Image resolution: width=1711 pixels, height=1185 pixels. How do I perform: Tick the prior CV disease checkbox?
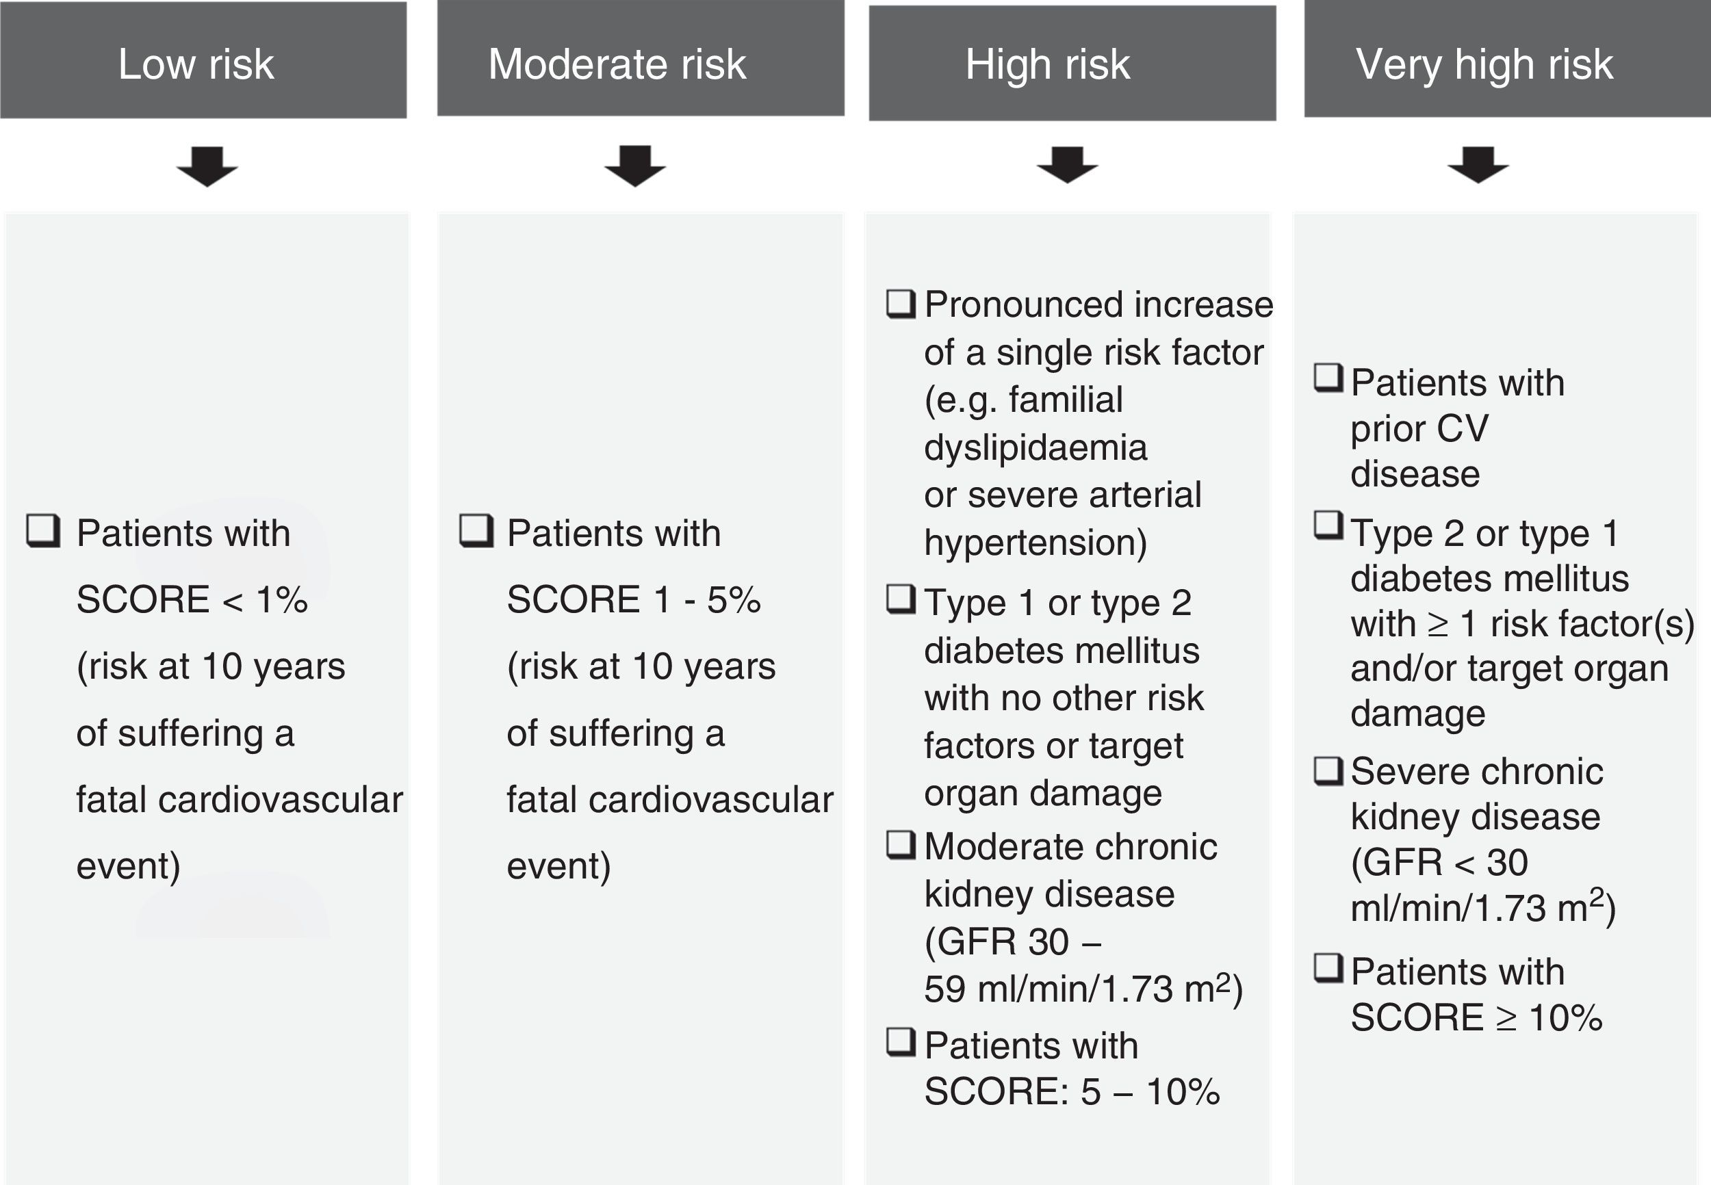pos(1328,378)
